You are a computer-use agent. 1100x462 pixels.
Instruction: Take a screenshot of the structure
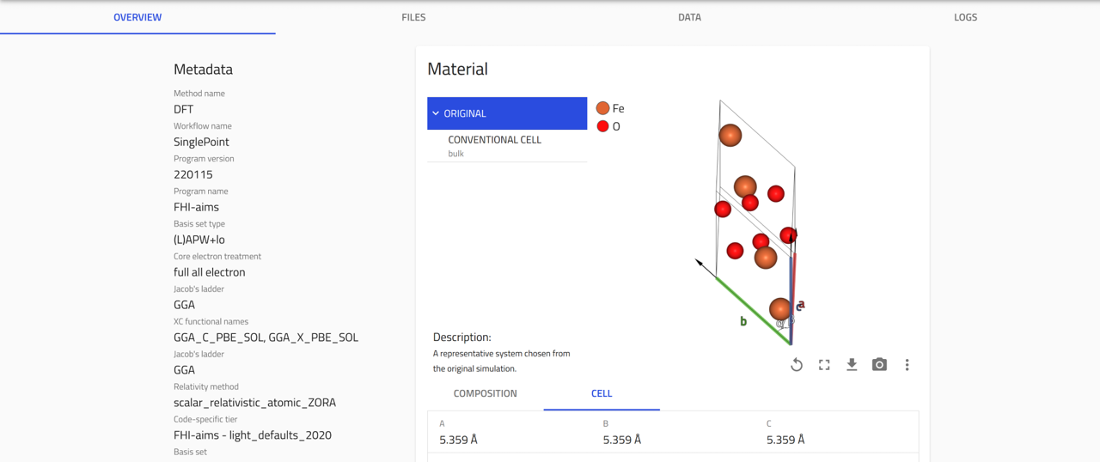point(879,365)
